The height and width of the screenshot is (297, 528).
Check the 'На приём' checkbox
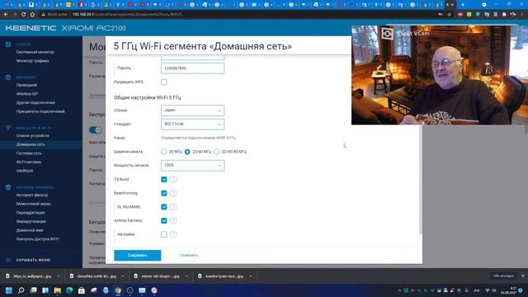[x=164, y=234]
